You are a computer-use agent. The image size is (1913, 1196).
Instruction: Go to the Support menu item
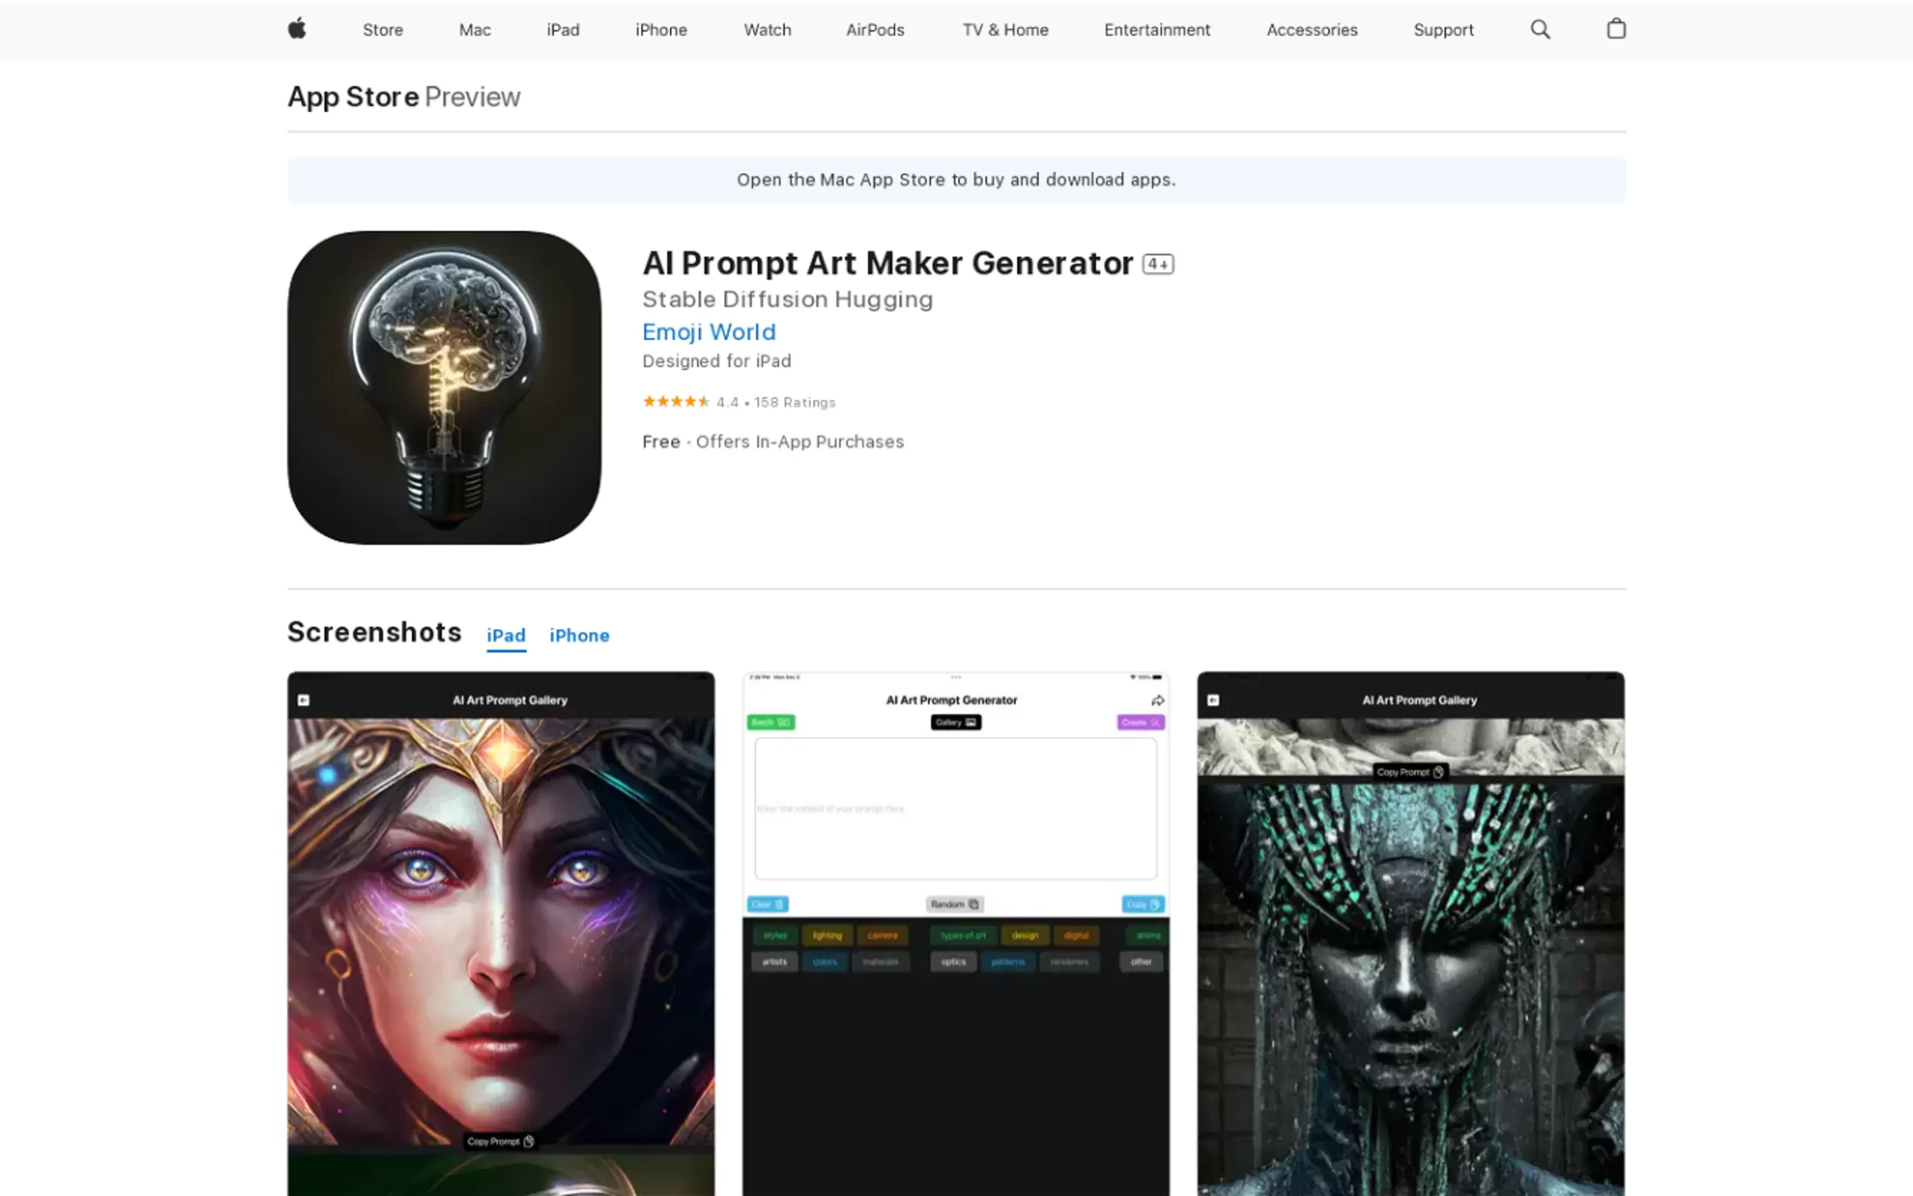1442,30
